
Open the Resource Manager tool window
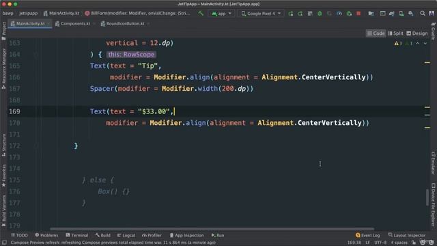tap(3, 68)
